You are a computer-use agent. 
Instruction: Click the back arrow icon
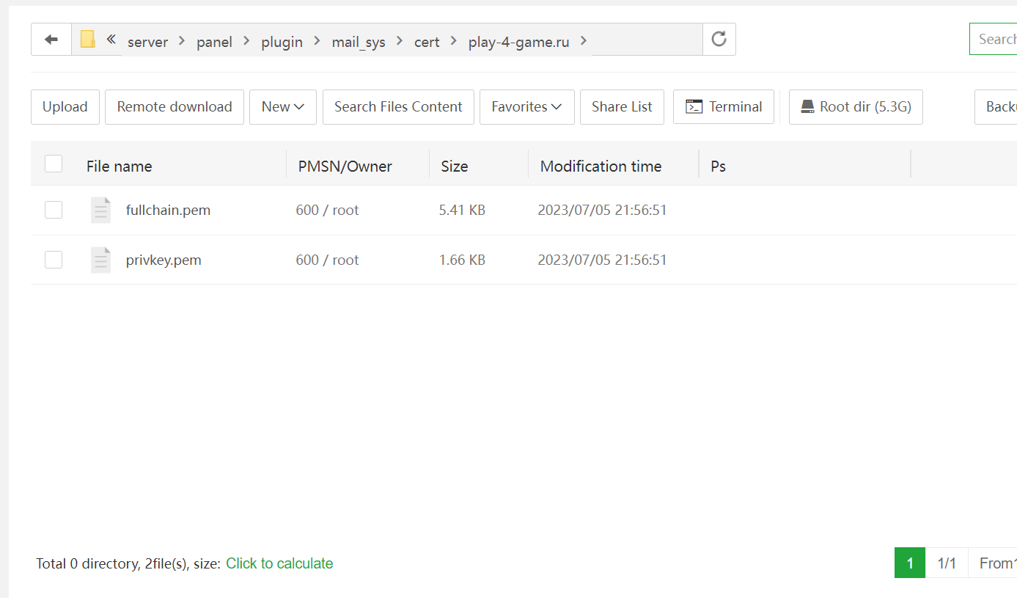[51, 40]
